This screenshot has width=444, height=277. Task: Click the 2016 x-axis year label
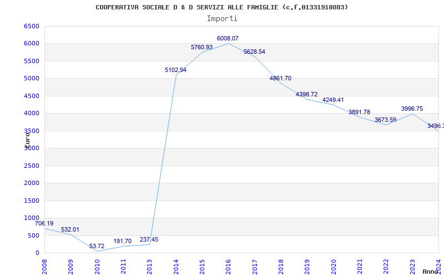click(228, 268)
